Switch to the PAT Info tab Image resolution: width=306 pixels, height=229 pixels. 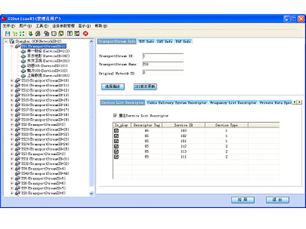(183, 41)
